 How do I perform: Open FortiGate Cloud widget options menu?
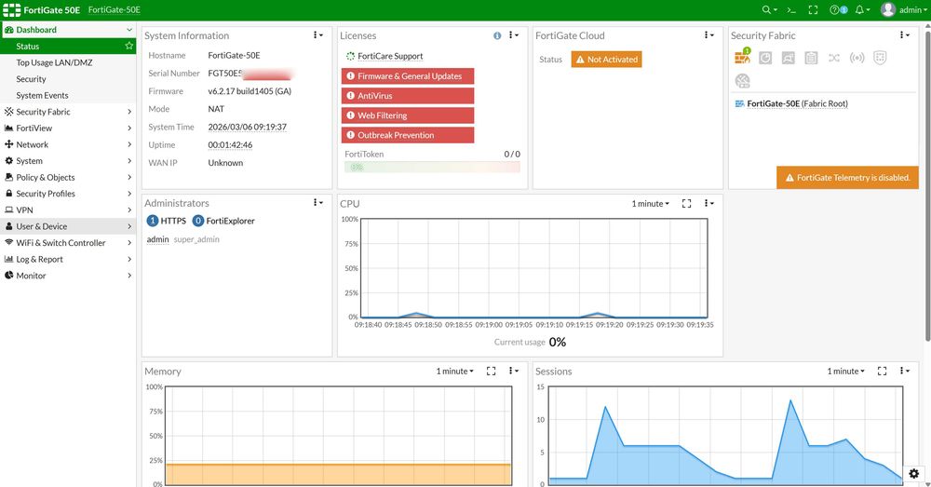708,35
